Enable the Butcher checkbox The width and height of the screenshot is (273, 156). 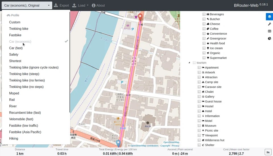click(x=204, y=19)
